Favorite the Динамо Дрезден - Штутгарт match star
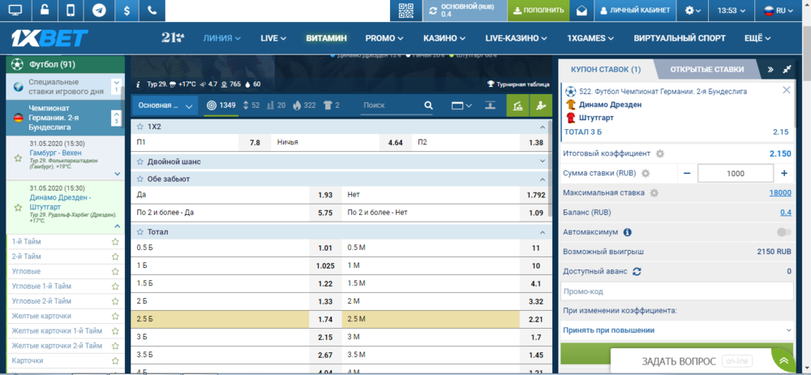Viewport: 811px width, 375px height. click(x=18, y=207)
